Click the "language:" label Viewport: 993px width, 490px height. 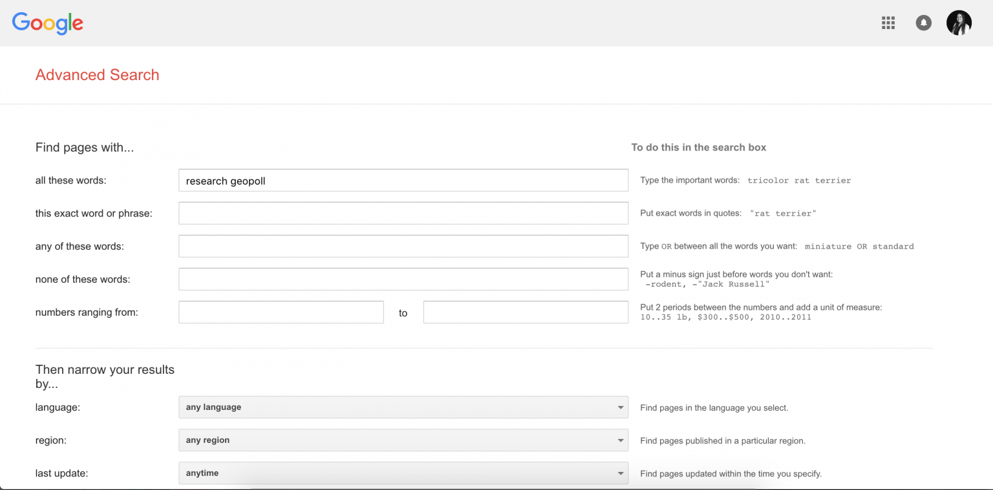point(58,407)
